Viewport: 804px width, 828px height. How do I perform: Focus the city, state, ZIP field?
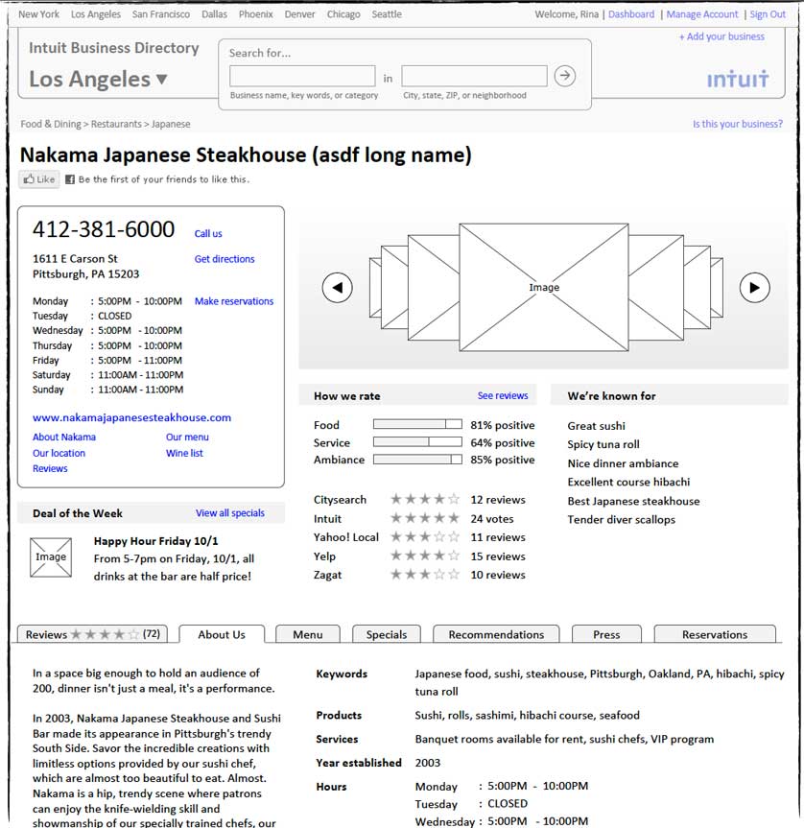[x=474, y=76]
